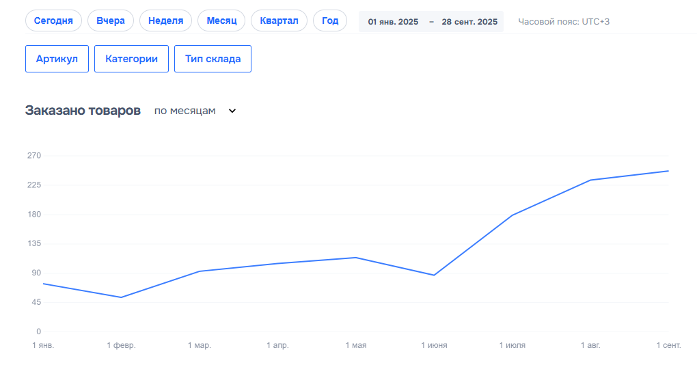
Task: Switch period to Вчера
Action: pyautogui.click(x=111, y=21)
